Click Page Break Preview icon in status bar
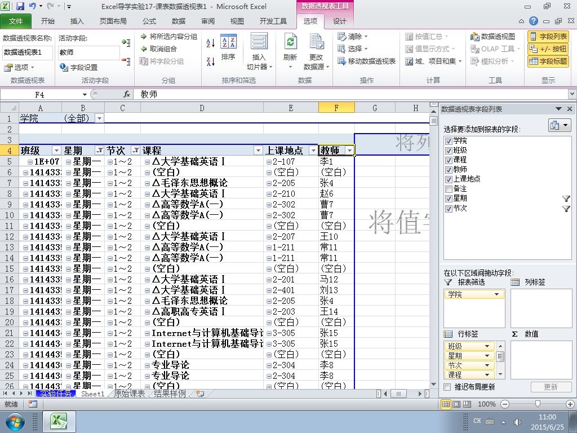Image resolution: width=577 pixels, height=433 pixels. pyautogui.click(x=467, y=404)
